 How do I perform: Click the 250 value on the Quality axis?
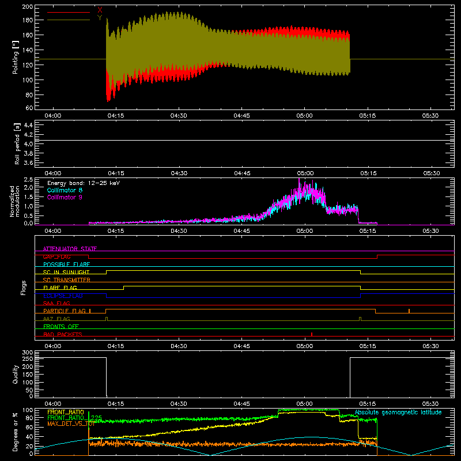28,358
